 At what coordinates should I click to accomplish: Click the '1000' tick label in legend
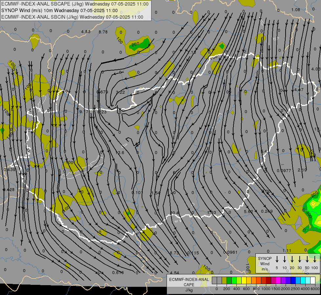[x=266, y=289]
